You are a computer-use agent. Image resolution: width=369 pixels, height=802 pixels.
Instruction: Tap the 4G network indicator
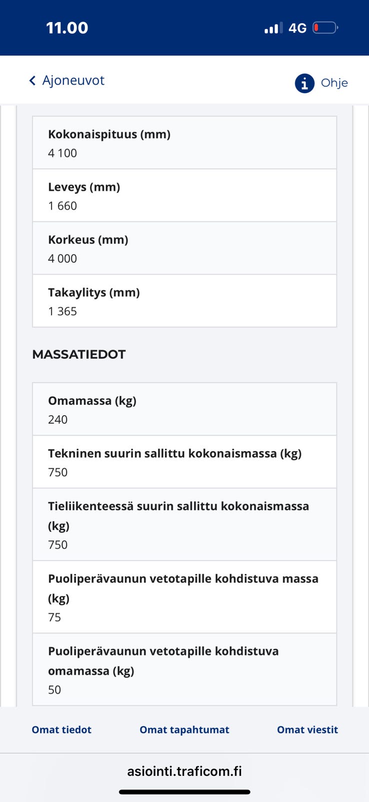click(297, 28)
